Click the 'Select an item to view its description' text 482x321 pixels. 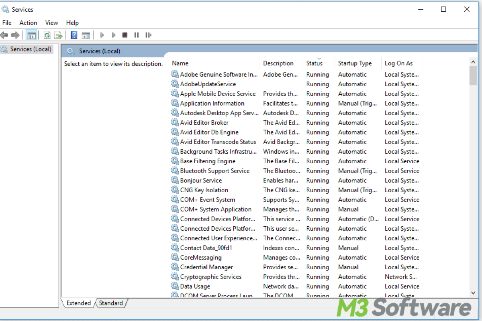tap(113, 63)
